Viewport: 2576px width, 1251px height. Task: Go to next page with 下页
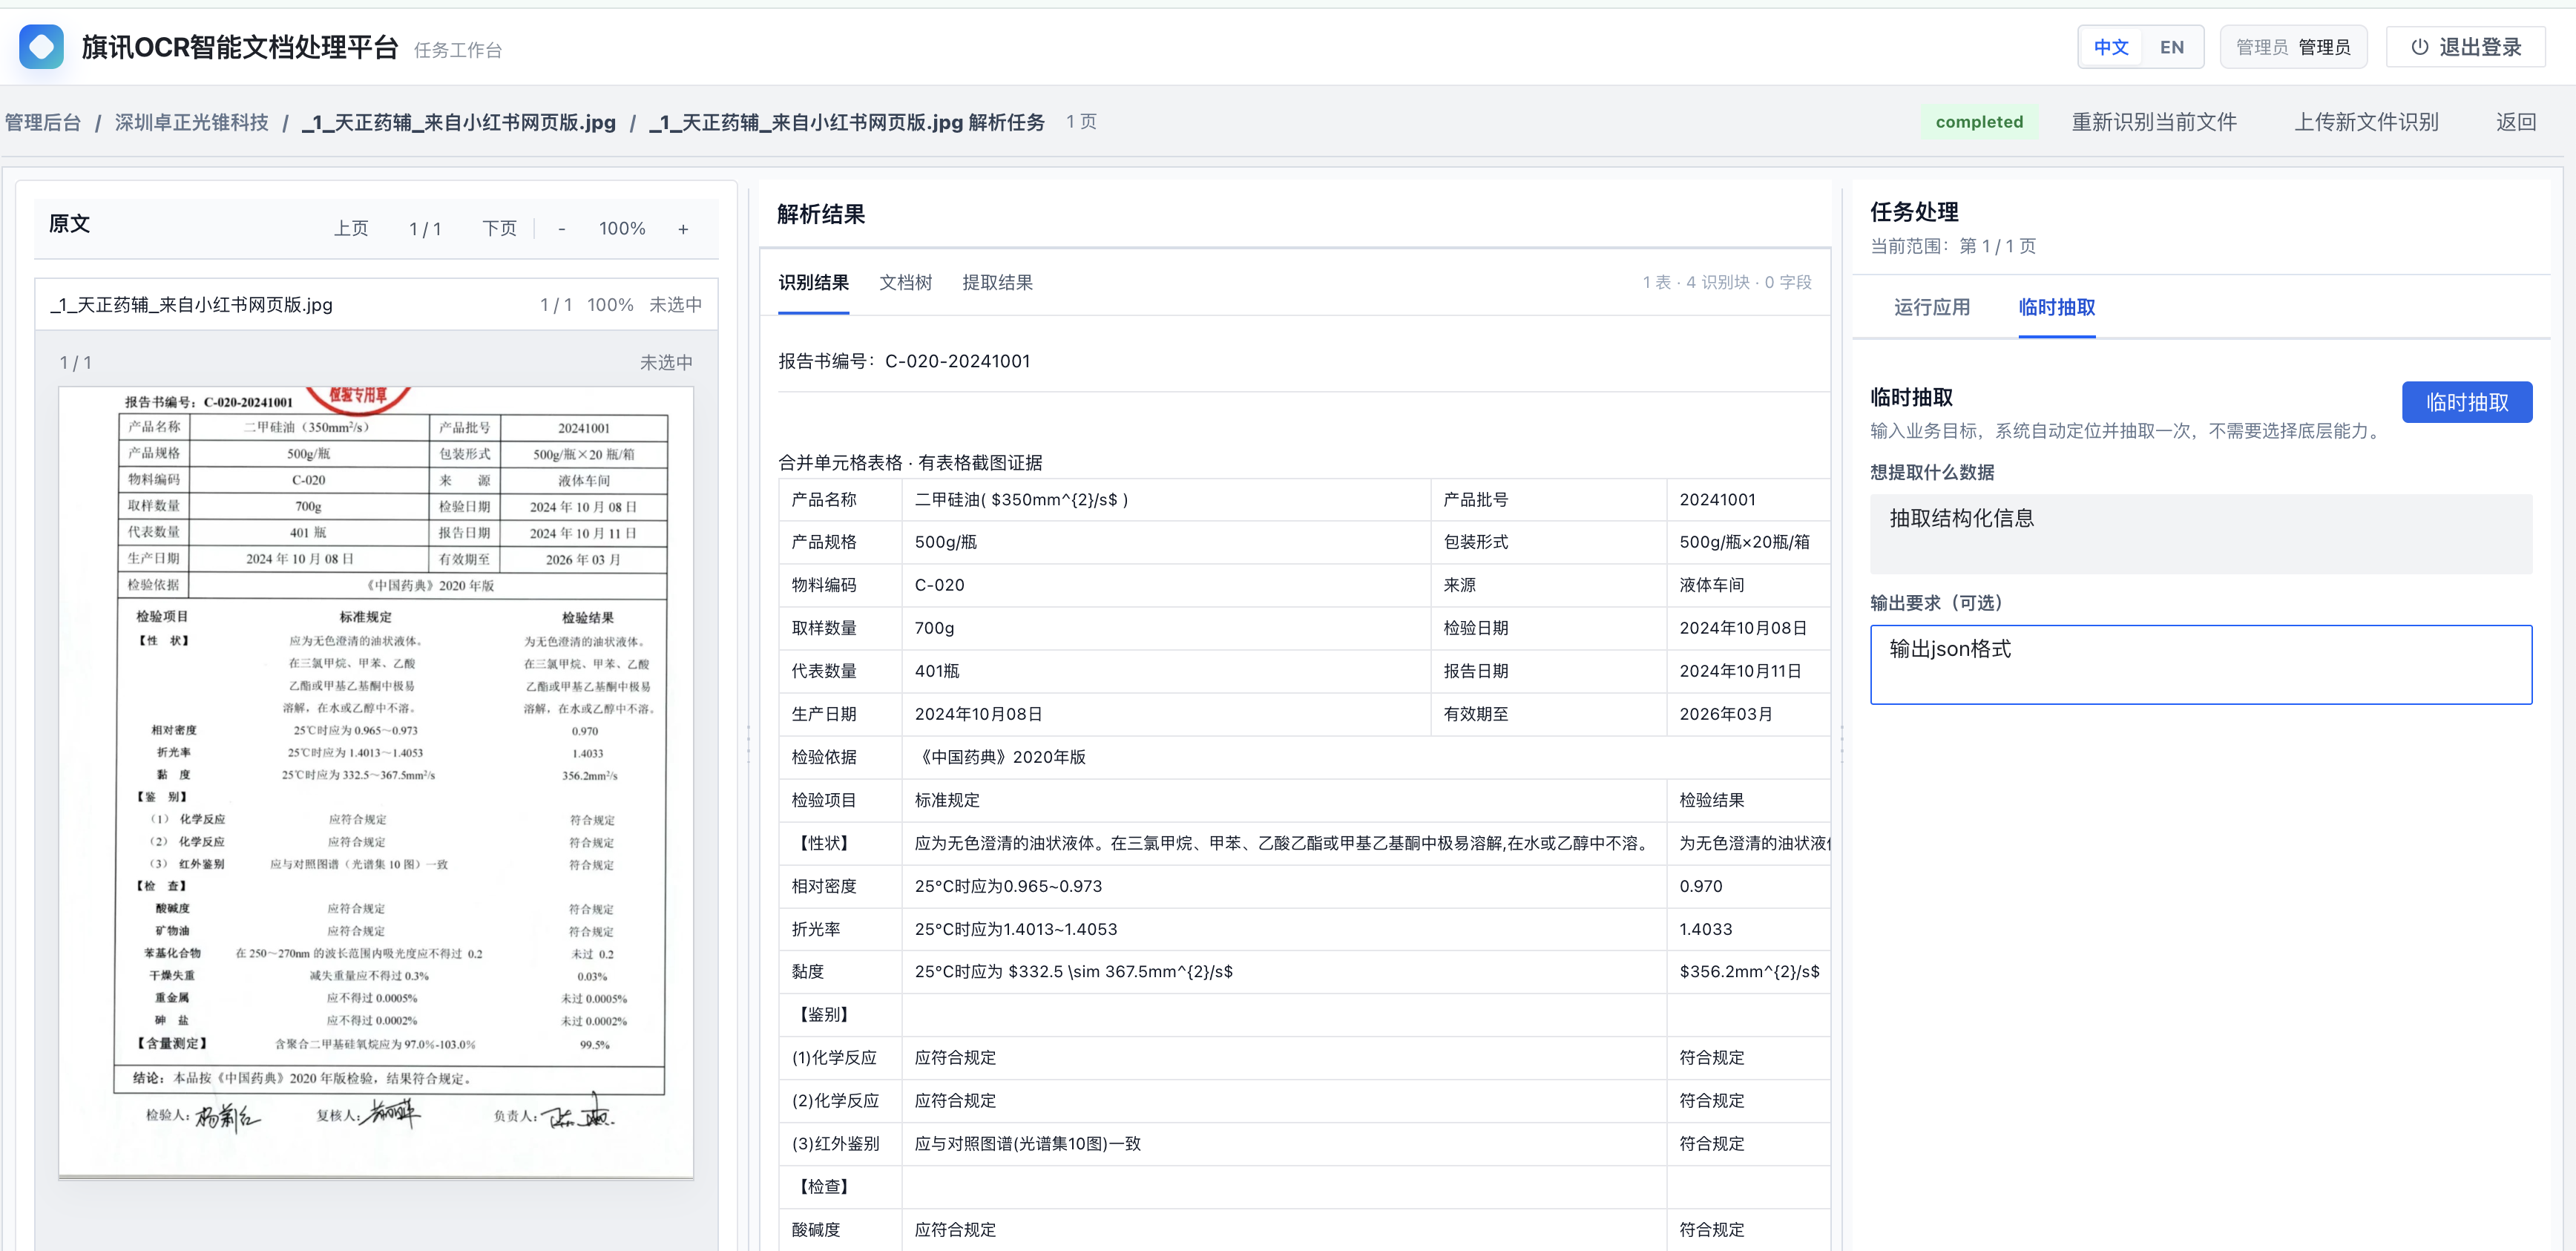(499, 229)
